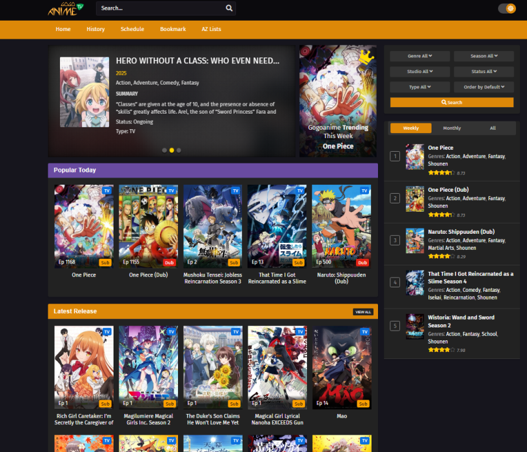Open the Schedule menu item

132,29
